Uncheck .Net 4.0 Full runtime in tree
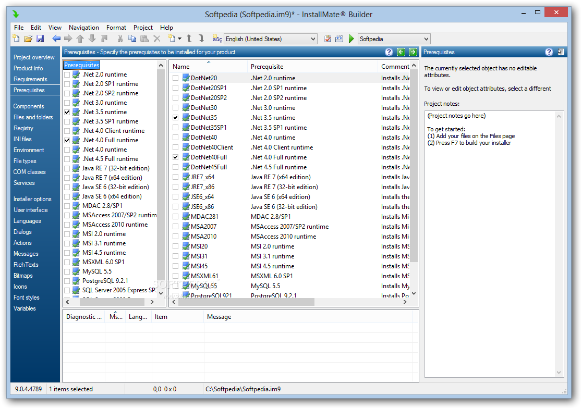The height and width of the screenshot is (409, 582). tap(67, 140)
